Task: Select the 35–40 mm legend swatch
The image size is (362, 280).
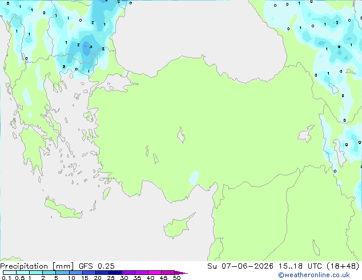Action: 142,273
